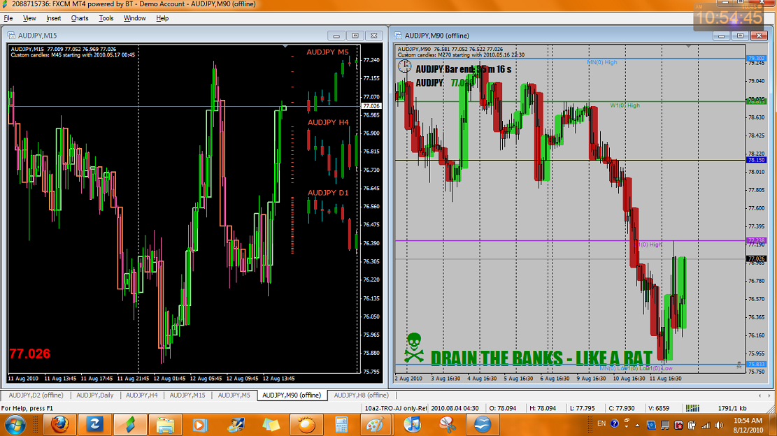
Task: Show hidden system tray icons
Action: click(x=637, y=425)
